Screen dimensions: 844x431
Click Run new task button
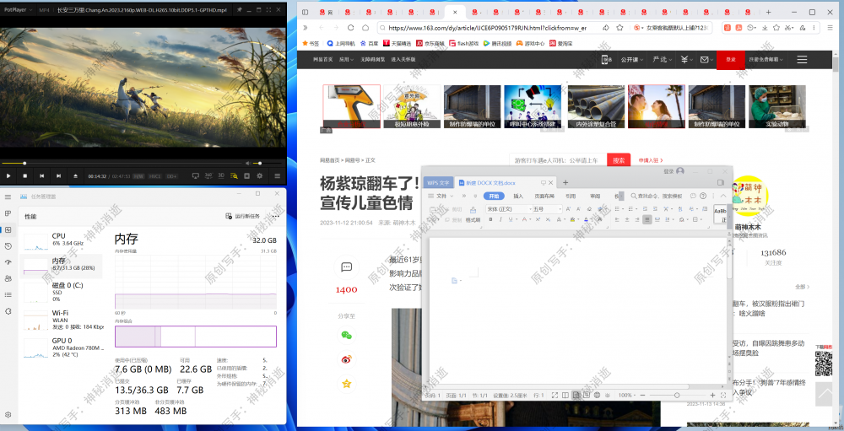click(x=243, y=216)
